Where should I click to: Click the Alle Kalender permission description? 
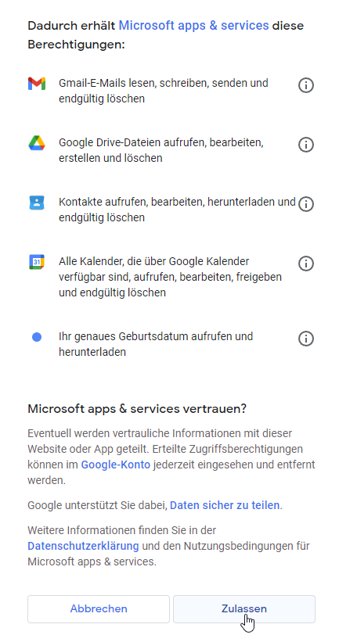pyautogui.click(x=171, y=277)
